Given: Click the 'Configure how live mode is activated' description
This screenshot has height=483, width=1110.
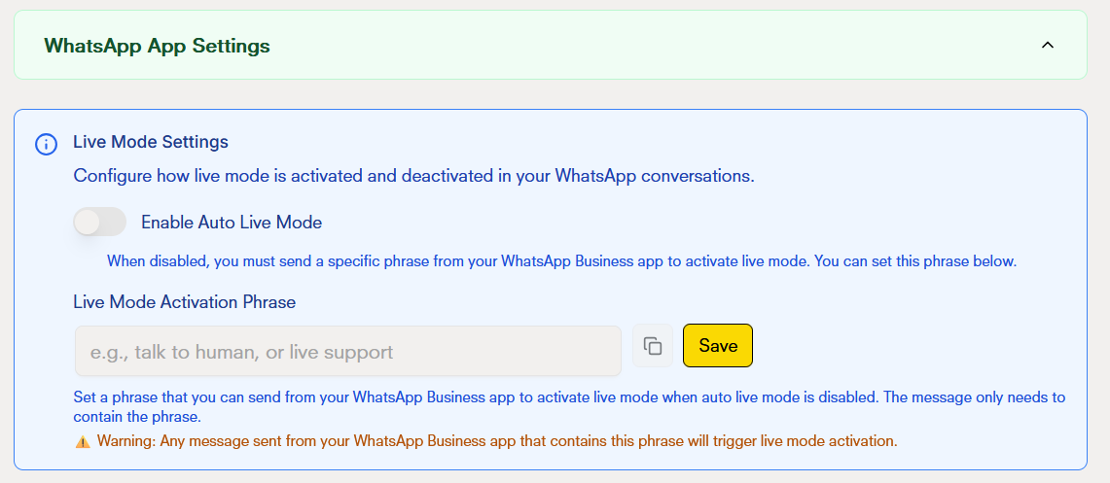Looking at the screenshot, I should [x=414, y=175].
